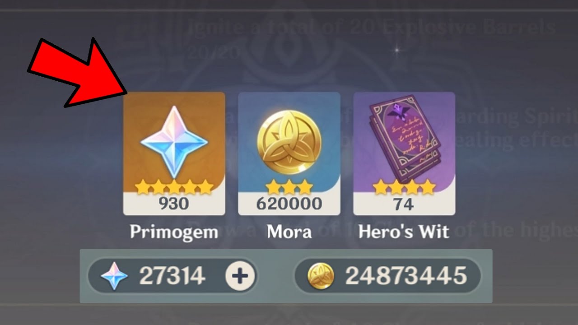Tap the plus button beside 27314 Primogems

pyautogui.click(x=240, y=275)
